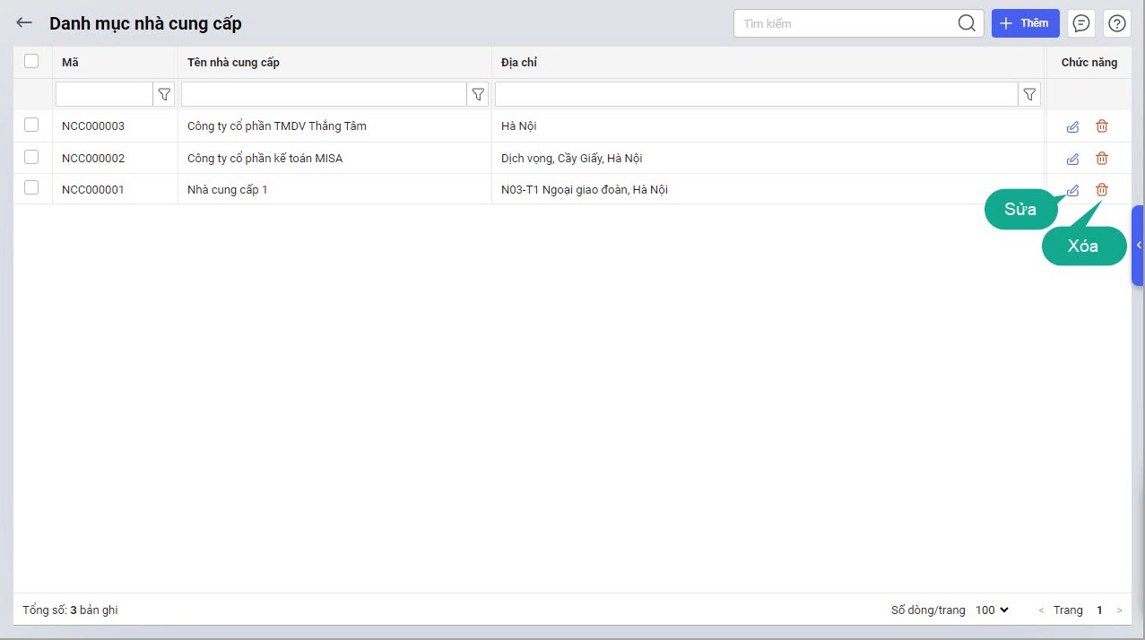Viewport: 1145px width, 640px height.
Task: Expand the Số dòng/trang rows-per-page dropdown
Action: tap(992, 610)
